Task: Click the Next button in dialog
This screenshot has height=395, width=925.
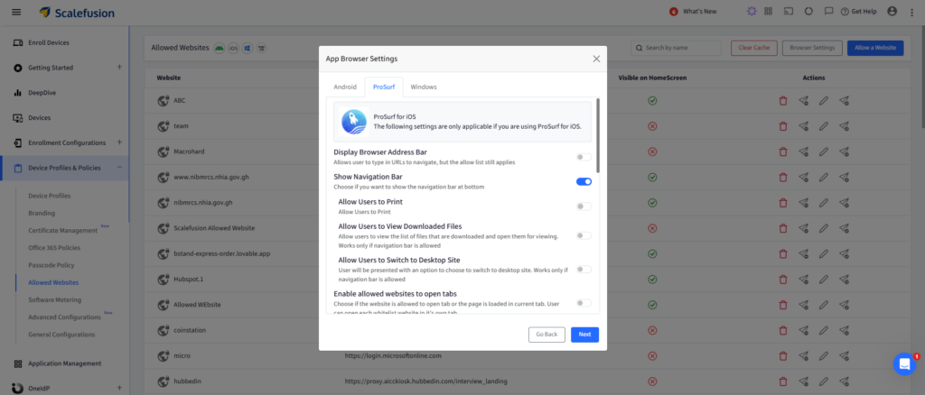Action: click(584, 335)
